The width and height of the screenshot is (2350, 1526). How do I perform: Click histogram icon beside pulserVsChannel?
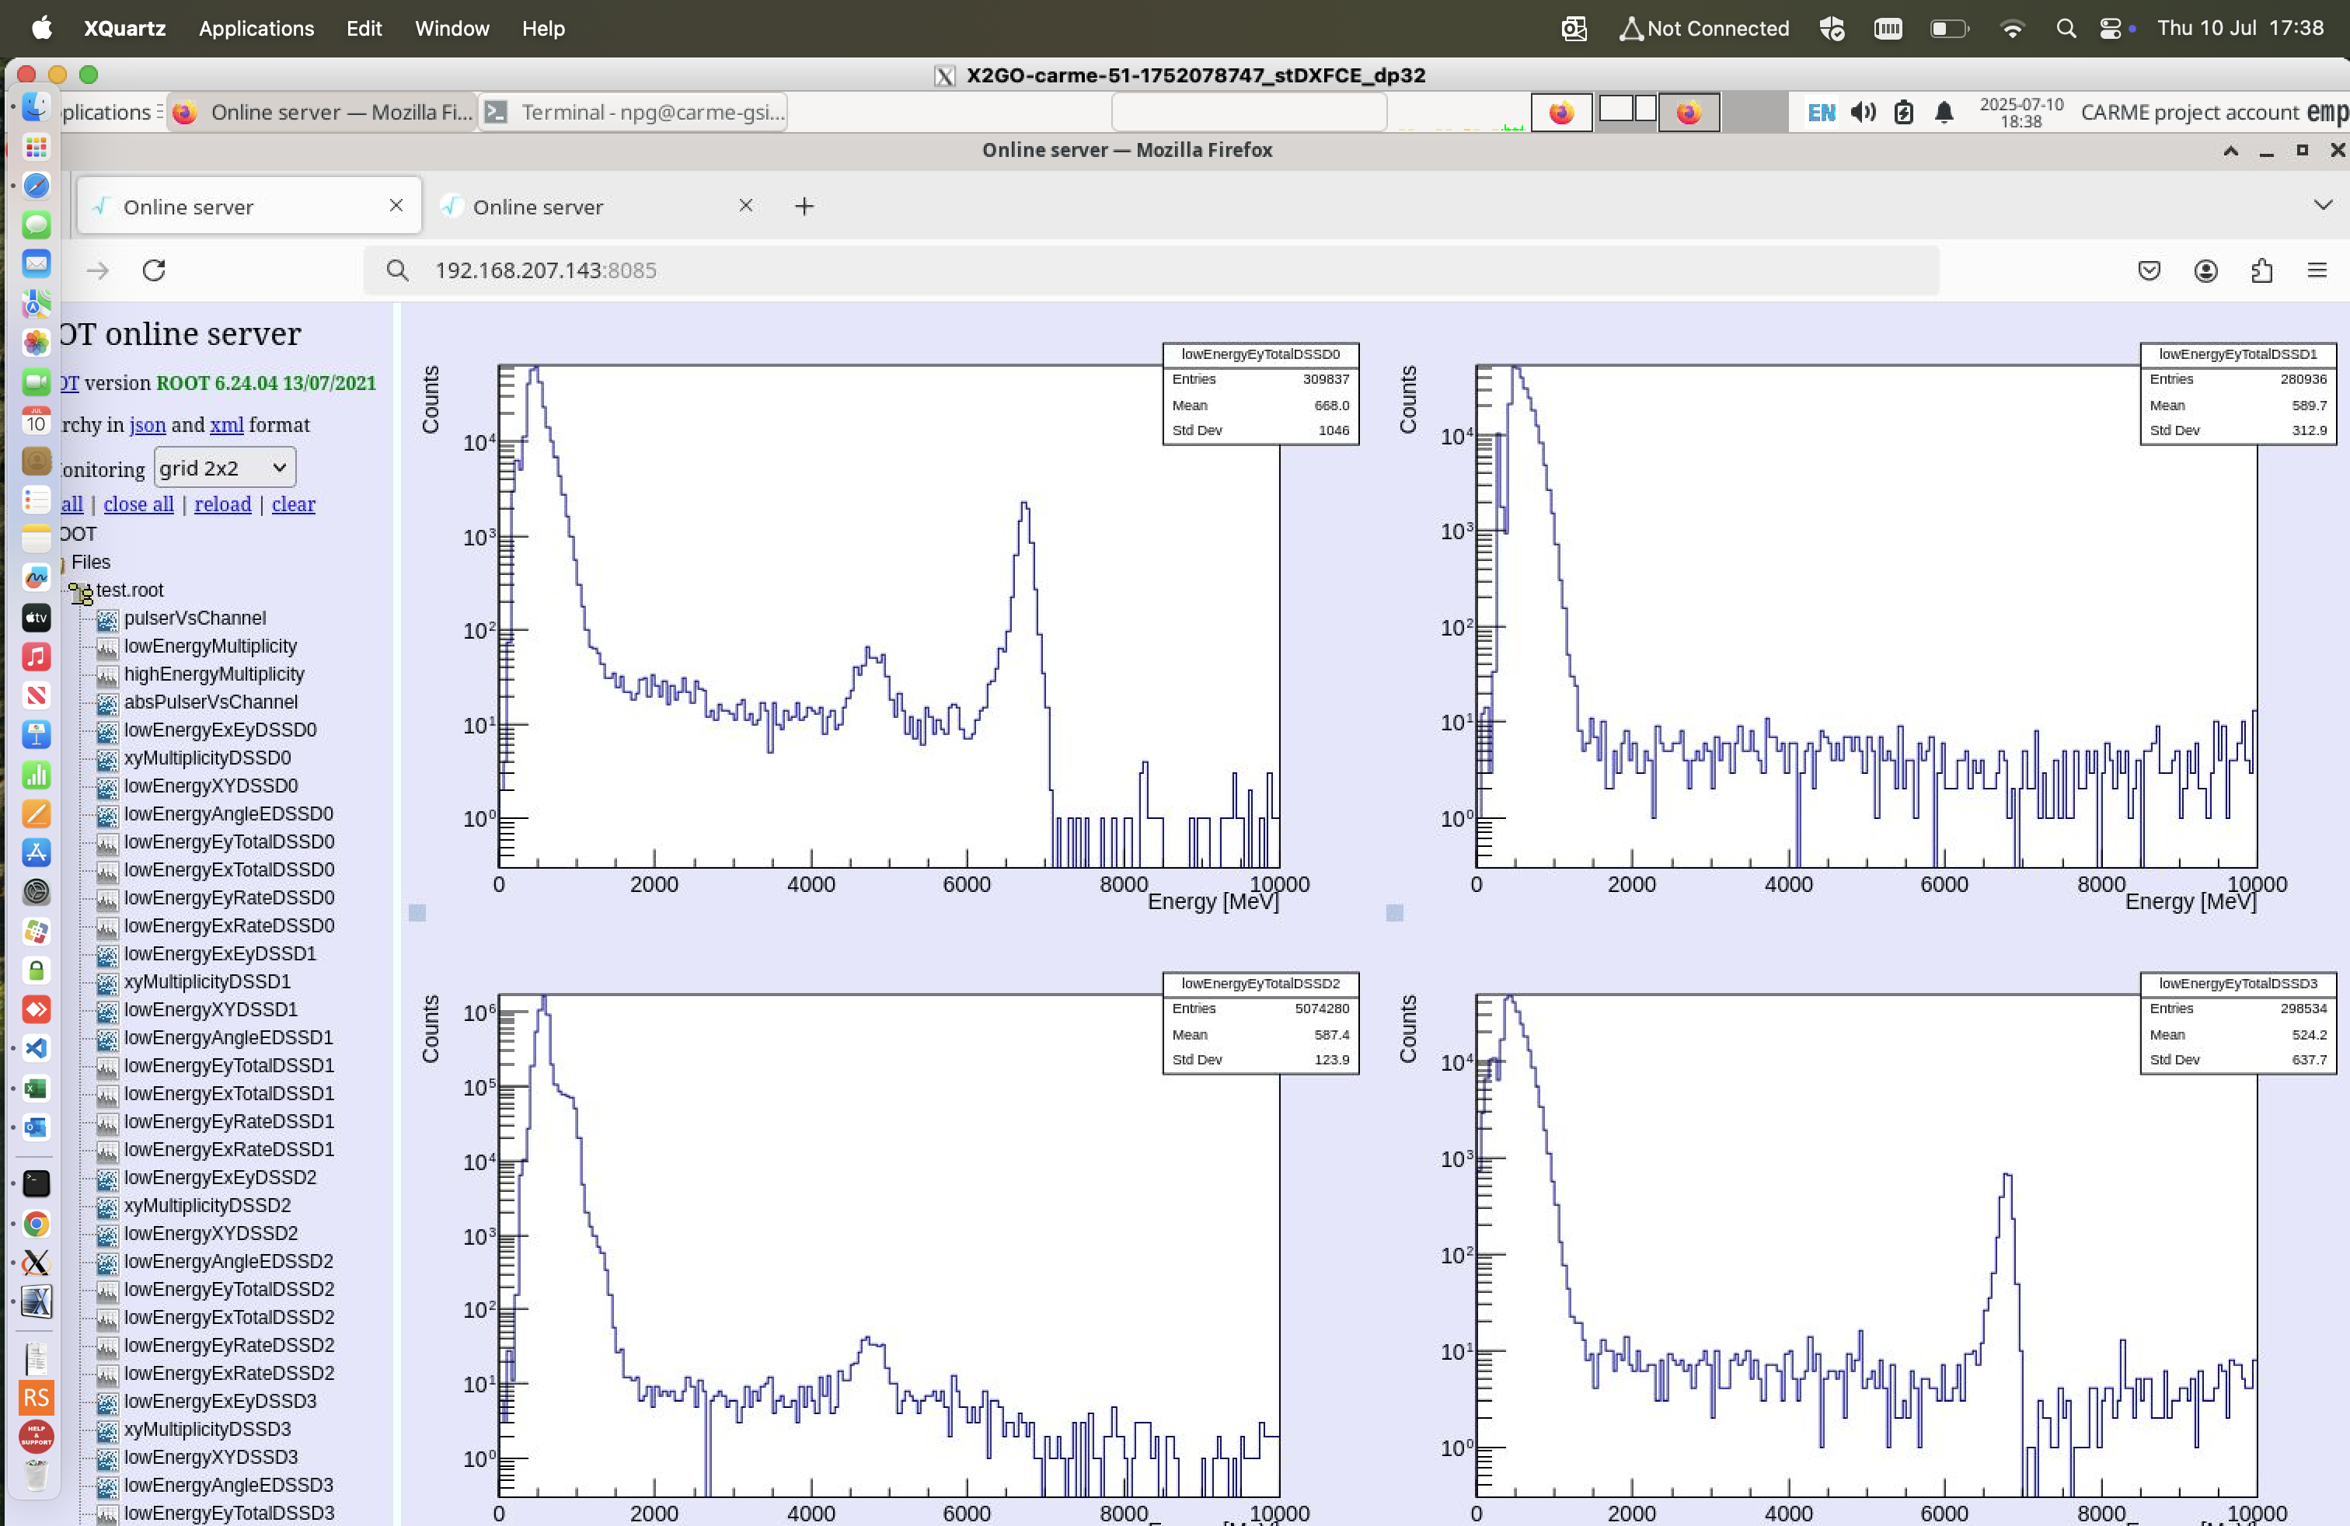(107, 619)
